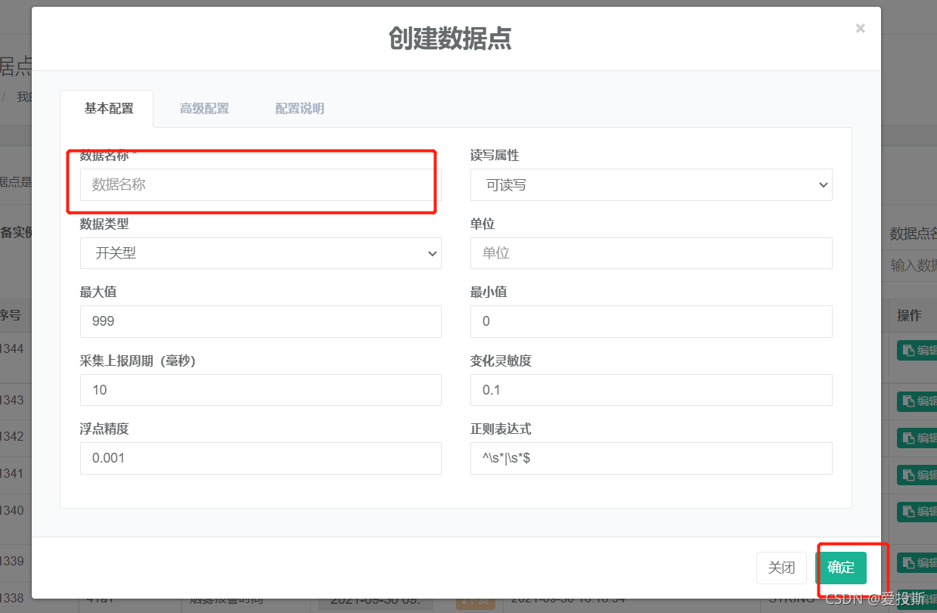Click the 最大值 field containing 999
937x613 pixels.
pos(260,321)
